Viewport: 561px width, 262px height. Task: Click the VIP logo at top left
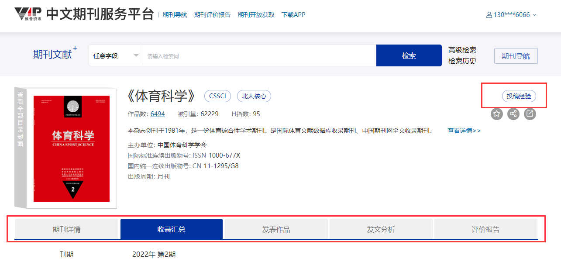point(28,14)
